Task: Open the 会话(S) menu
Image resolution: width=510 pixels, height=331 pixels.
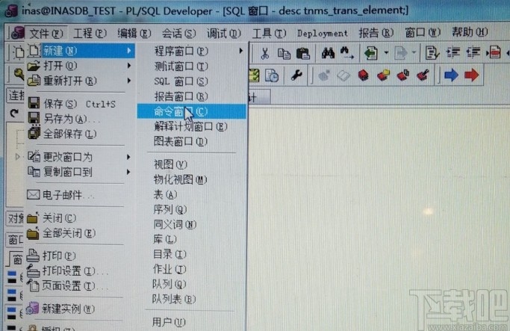Action: pyautogui.click(x=179, y=33)
